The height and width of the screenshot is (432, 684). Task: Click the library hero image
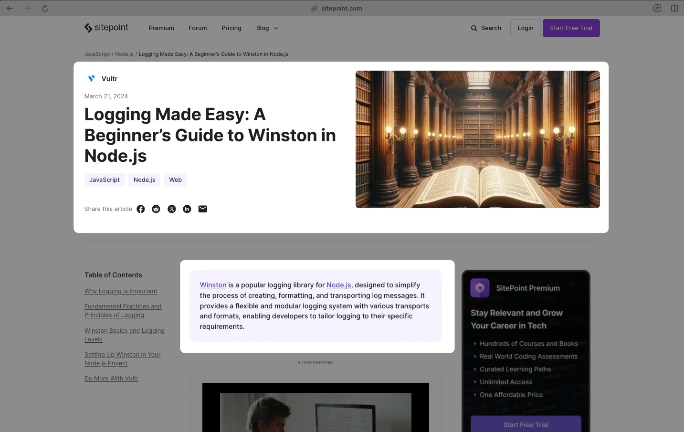coord(478,139)
